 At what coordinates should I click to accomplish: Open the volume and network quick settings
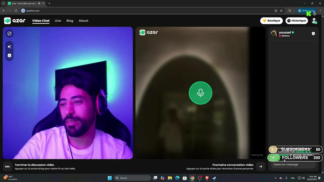[x=301, y=178]
